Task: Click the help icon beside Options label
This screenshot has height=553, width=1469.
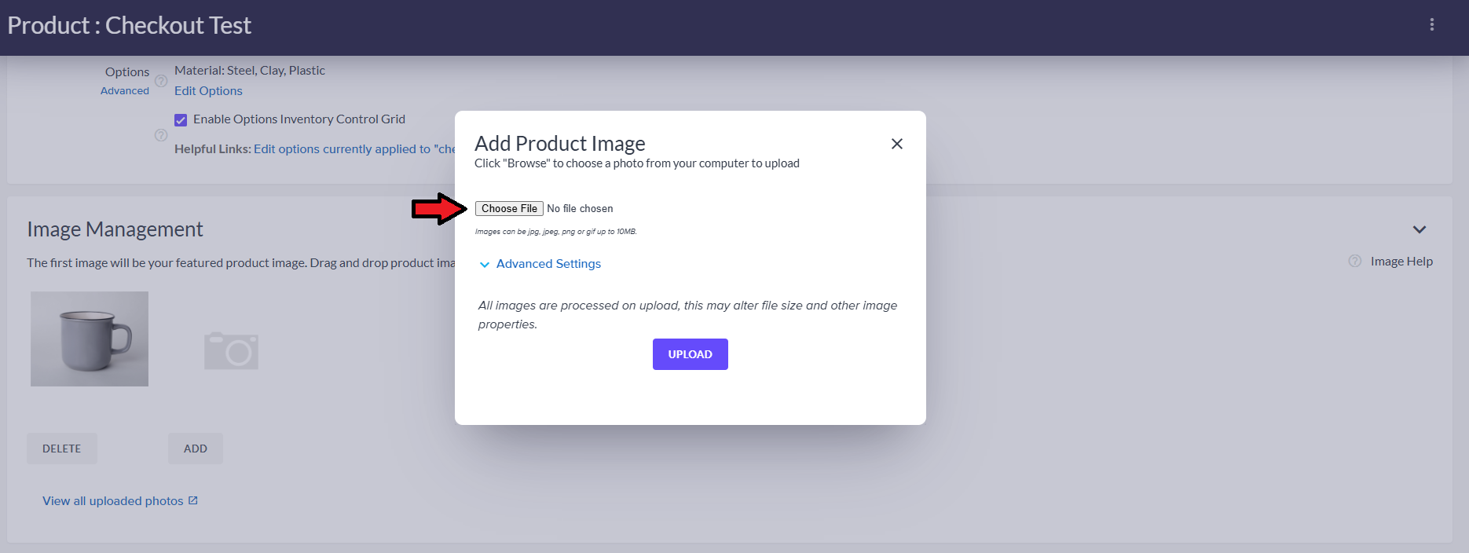Action: 161,81
